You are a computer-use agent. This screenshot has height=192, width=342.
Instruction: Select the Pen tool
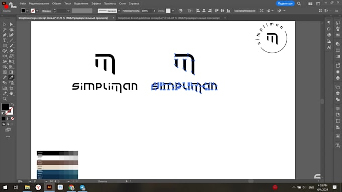pyautogui.click(x=5, y=35)
